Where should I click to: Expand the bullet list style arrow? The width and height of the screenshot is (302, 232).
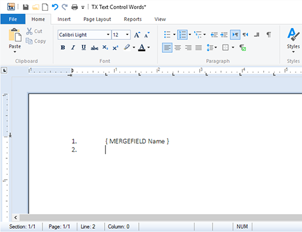[x=174, y=34]
